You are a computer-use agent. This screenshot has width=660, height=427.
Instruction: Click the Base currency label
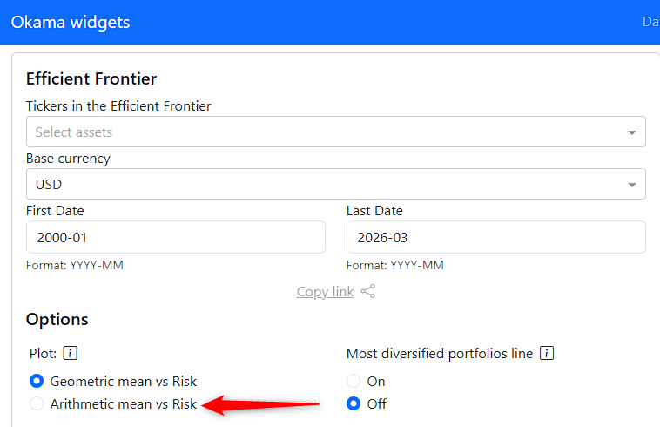pos(68,159)
